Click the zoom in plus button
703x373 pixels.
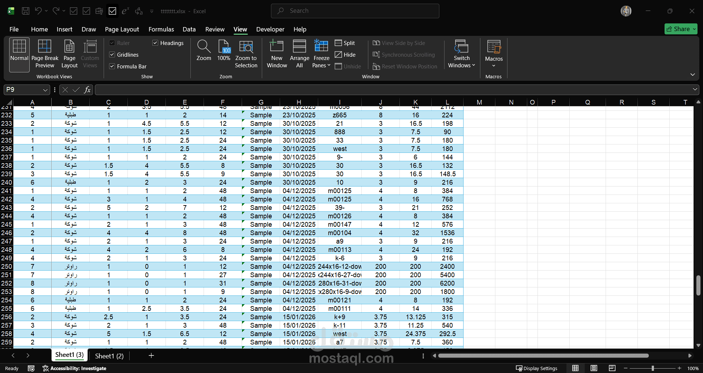point(679,368)
